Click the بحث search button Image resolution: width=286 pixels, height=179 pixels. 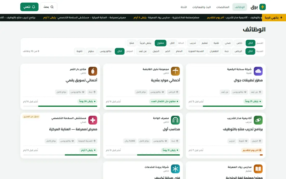(x=49, y=7)
